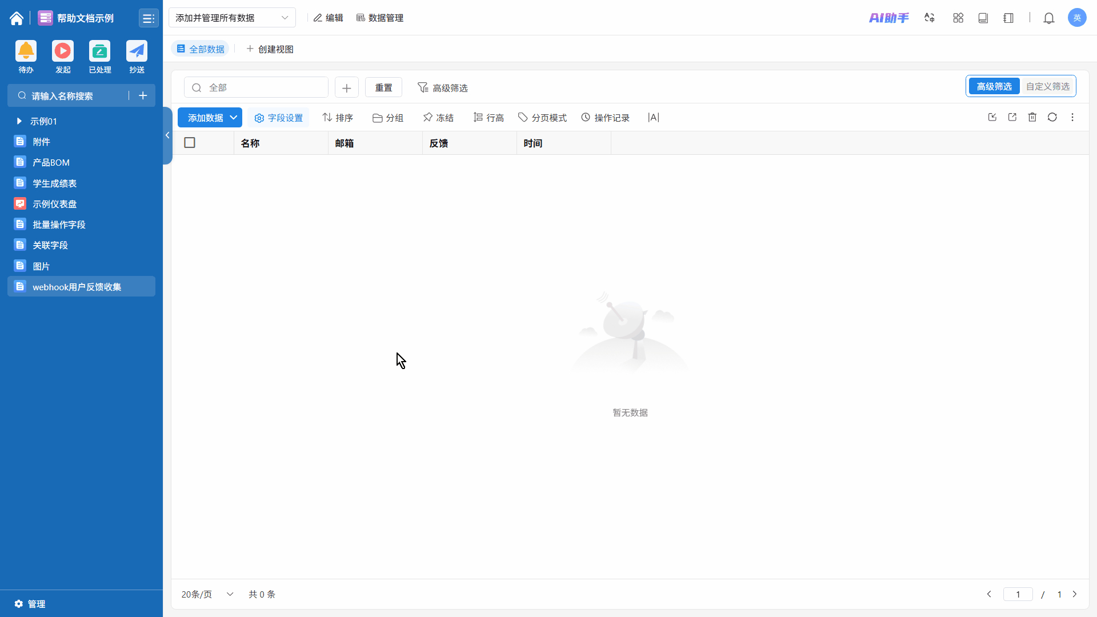
Task: Switch to 自定义筛选 filter mode
Action: [1047, 86]
